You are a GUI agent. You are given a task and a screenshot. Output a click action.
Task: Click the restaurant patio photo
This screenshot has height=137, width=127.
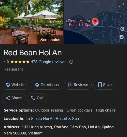coord(32,22)
